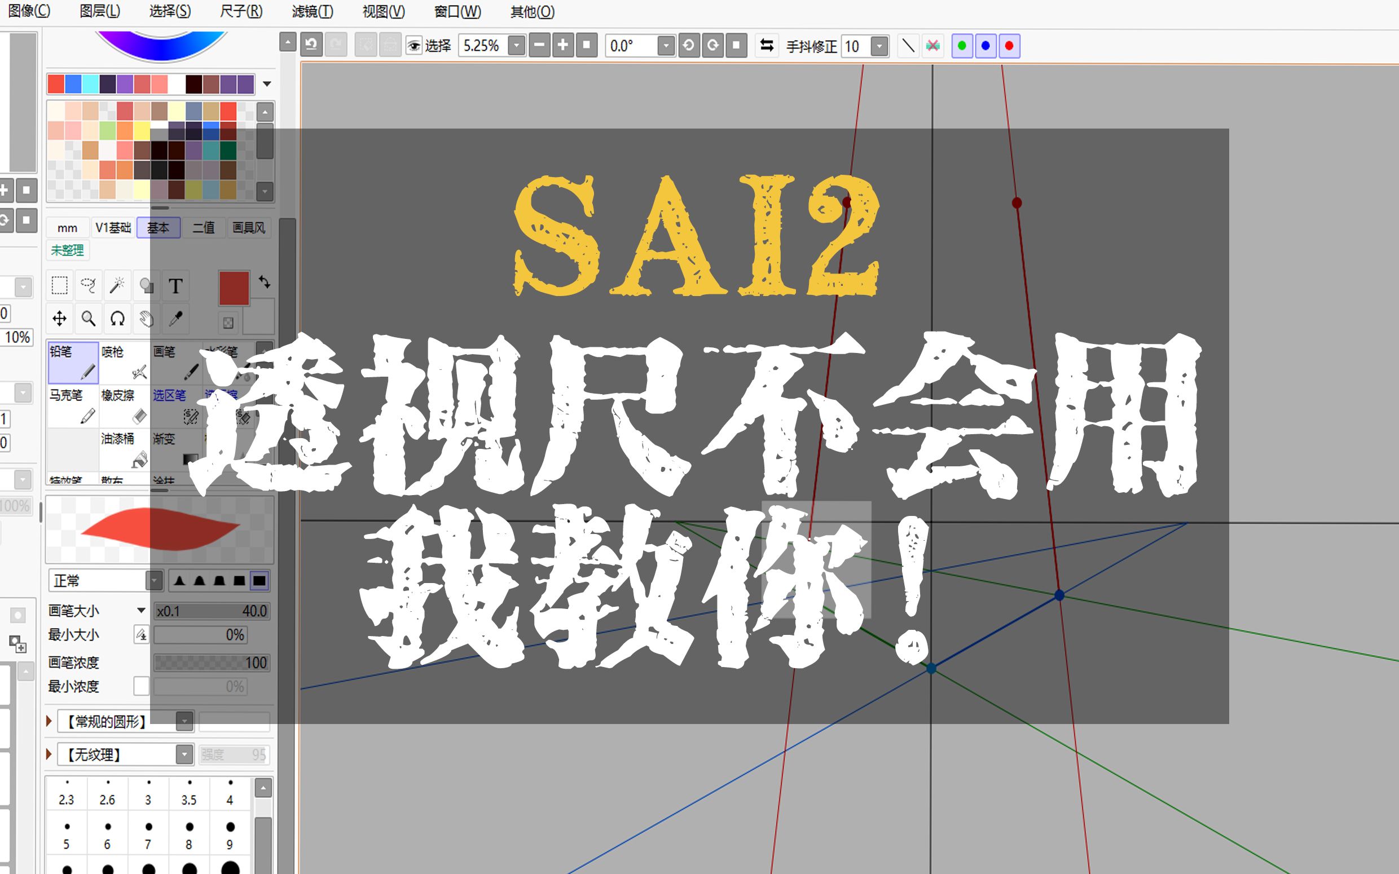This screenshot has height=874, width=1399.
Task: Open the 视图(V) view menu
Action: coord(383,11)
